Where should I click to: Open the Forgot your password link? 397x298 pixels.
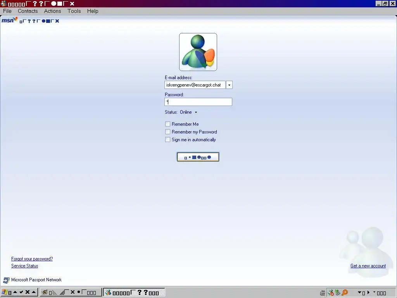tap(32, 259)
